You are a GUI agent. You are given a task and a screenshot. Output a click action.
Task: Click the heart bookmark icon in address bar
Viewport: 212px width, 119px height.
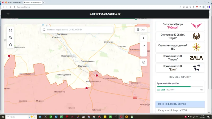[x=197, y=7]
